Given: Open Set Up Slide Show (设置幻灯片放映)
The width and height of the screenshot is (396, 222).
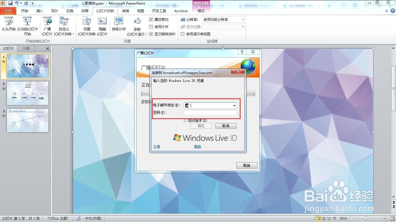Looking at the screenshot, I should (87, 26).
